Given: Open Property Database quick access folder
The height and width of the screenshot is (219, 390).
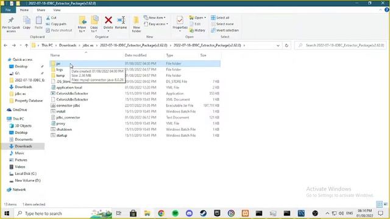Looking at the screenshot, I should (x=29, y=100).
